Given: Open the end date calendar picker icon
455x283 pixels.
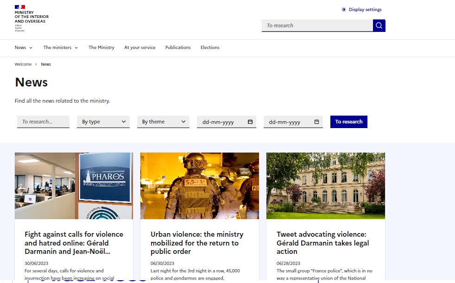Looking at the screenshot, I should [x=317, y=122].
